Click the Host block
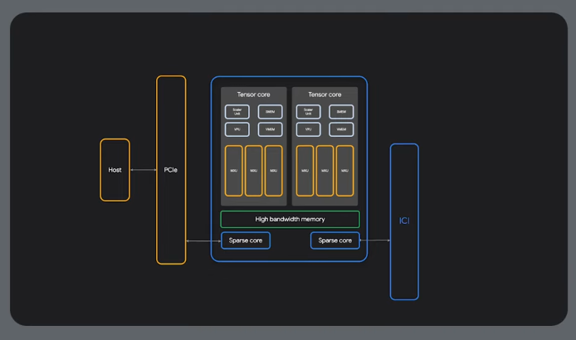Viewport: 576px width, 340px height. (115, 170)
